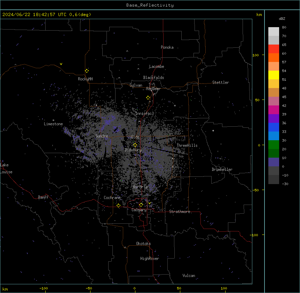This screenshot has height=293, width=300.
Task: Click white caret marker west of Ponoka
Action: (x=127, y=51)
